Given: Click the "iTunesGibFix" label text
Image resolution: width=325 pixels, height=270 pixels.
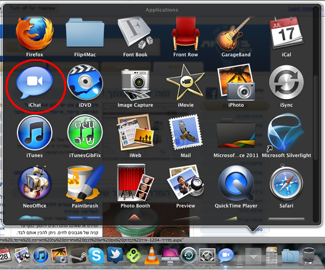Looking at the screenshot, I should (85, 155).
